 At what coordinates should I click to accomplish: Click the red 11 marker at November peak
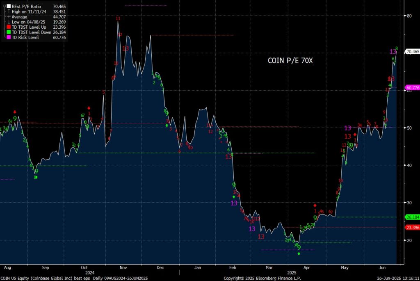pos(118,18)
